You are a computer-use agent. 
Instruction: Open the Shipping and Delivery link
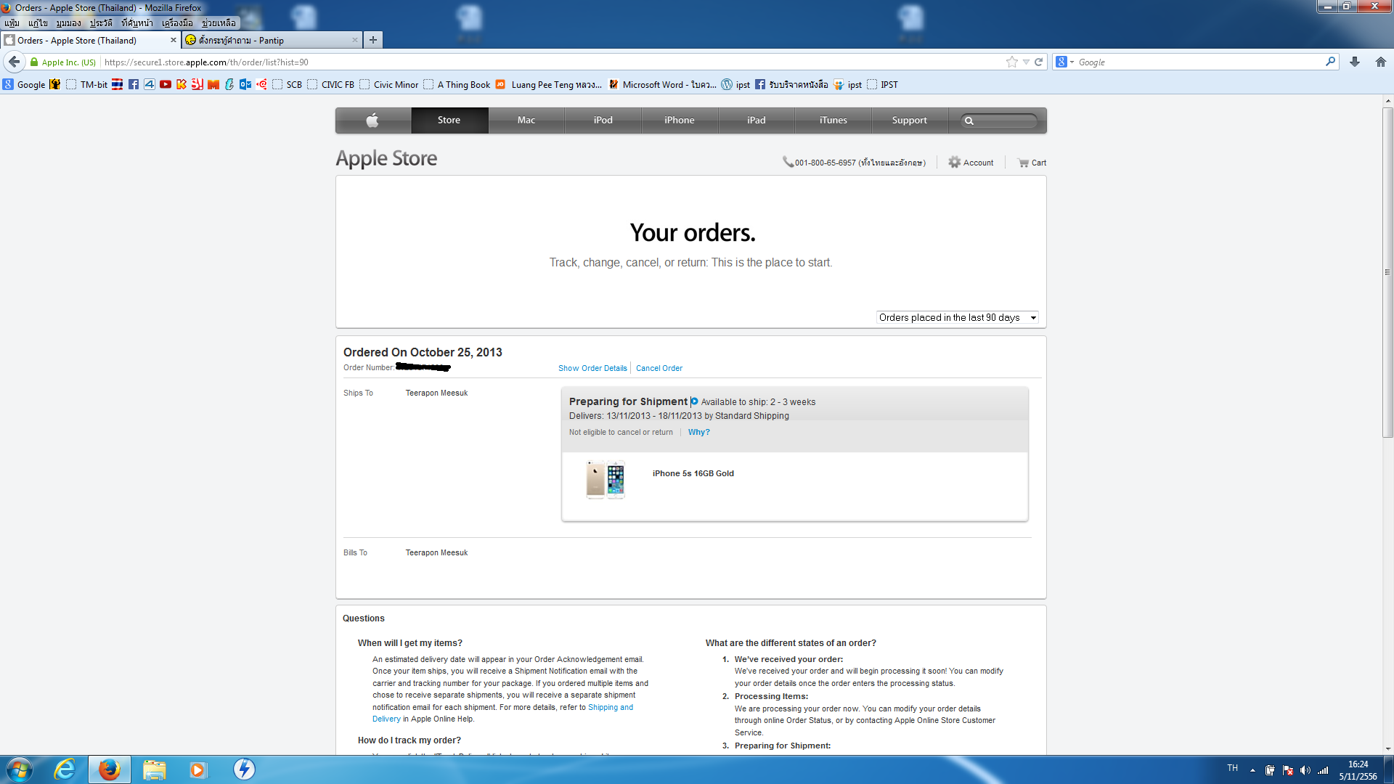coord(611,707)
